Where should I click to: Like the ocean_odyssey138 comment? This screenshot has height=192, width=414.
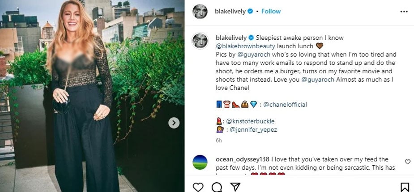407,162
